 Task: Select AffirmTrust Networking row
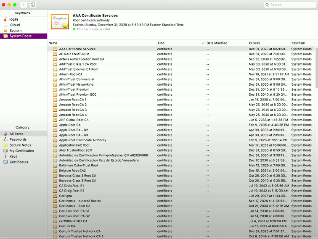coord(181,84)
